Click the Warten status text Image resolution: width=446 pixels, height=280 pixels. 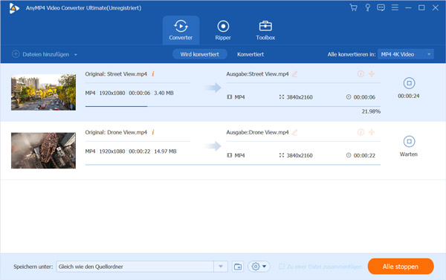click(409, 154)
